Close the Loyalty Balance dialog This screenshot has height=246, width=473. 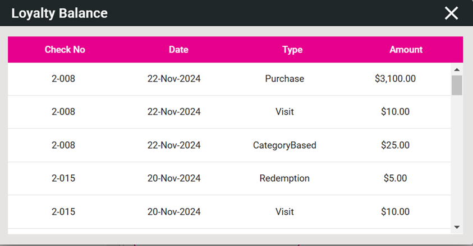click(451, 13)
